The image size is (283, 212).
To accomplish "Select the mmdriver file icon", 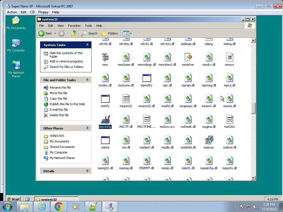I will pyautogui.click(x=188, y=57).
